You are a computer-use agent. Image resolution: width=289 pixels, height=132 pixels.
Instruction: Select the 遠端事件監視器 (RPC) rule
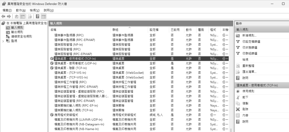(x=139, y=35)
